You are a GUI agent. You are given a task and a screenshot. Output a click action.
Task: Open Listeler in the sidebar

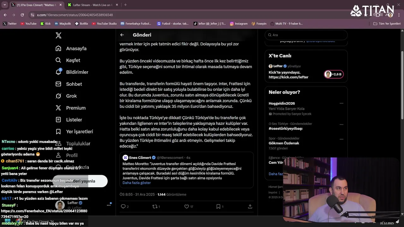(69, 120)
